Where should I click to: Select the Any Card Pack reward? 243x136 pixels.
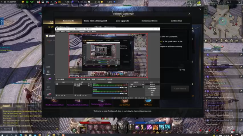[x=125, y=103]
